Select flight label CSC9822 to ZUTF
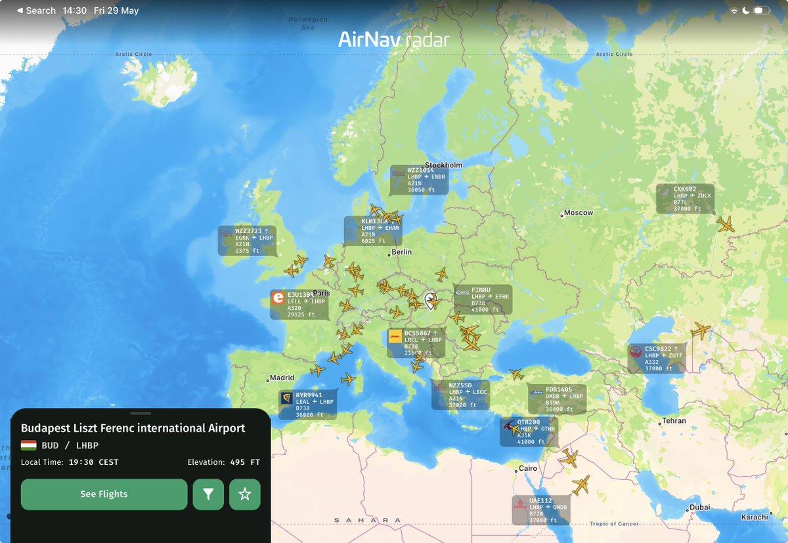This screenshot has width=788, height=543. click(x=657, y=358)
